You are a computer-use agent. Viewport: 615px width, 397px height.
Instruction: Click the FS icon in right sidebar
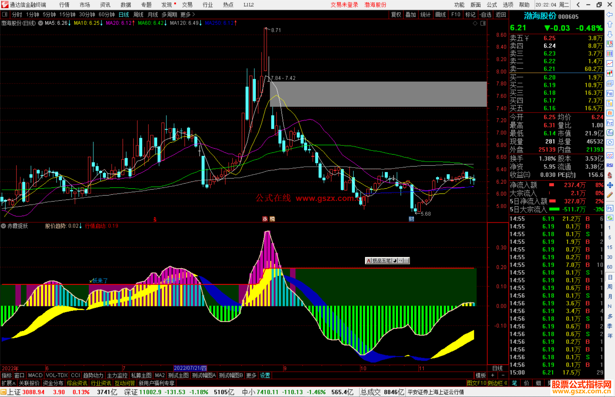(x=610, y=208)
